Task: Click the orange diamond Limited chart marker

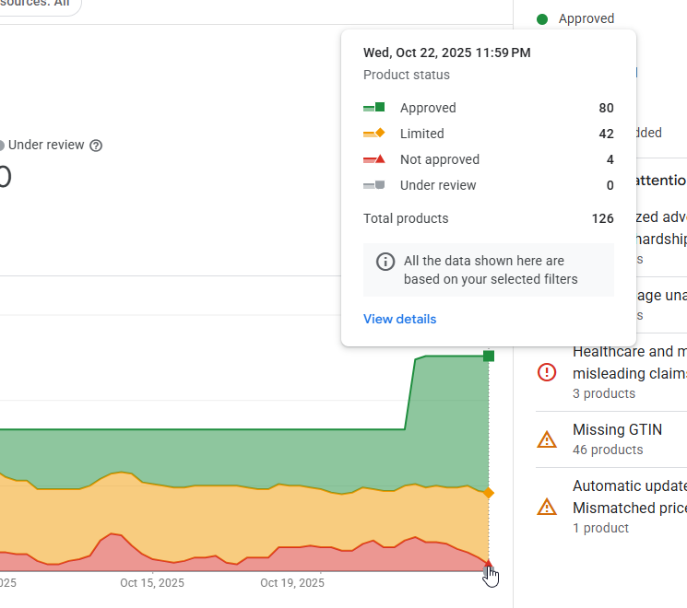Action: [x=489, y=493]
